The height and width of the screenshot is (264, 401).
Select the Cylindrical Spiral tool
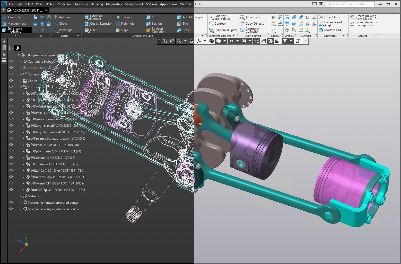click(223, 30)
